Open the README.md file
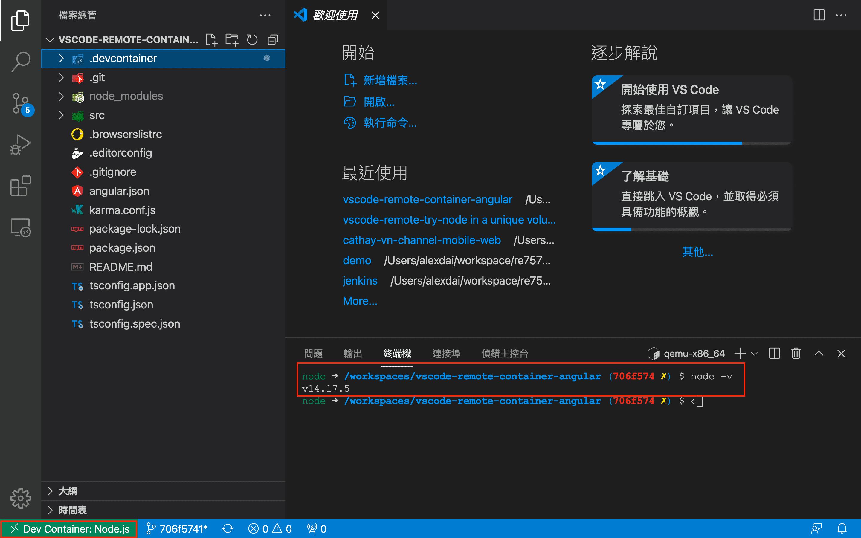The width and height of the screenshot is (861, 538). pos(163,267)
